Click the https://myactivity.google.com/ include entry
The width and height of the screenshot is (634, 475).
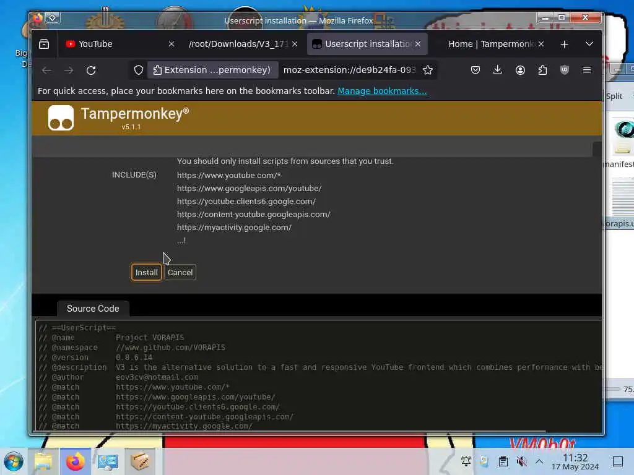tap(234, 228)
